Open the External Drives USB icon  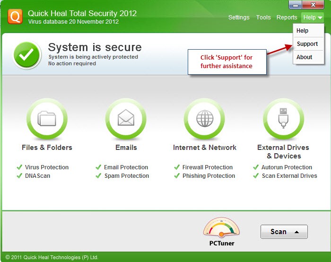(x=283, y=118)
